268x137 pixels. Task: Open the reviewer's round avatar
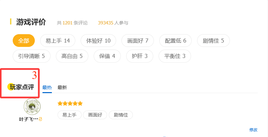pyautogui.click(x=32, y=107)
